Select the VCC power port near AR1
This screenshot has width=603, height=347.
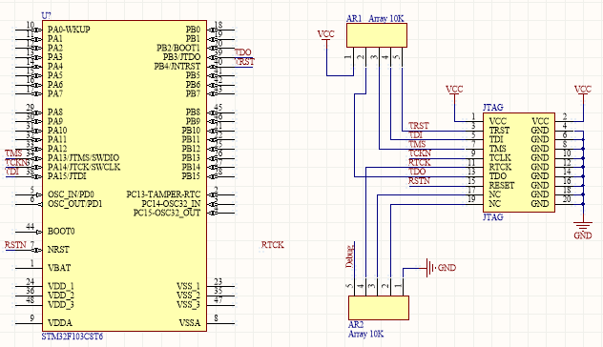[x=326, y=37]
